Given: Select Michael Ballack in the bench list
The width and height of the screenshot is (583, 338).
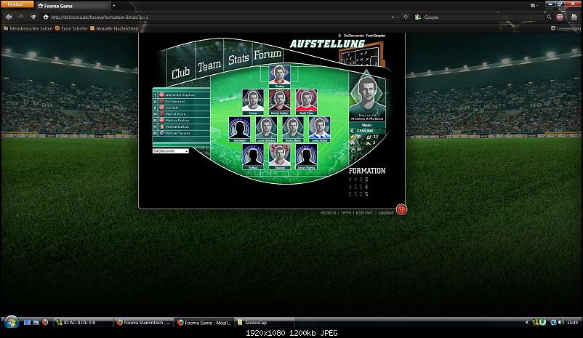Looking at the screenshot, I should tap(182, 127).
